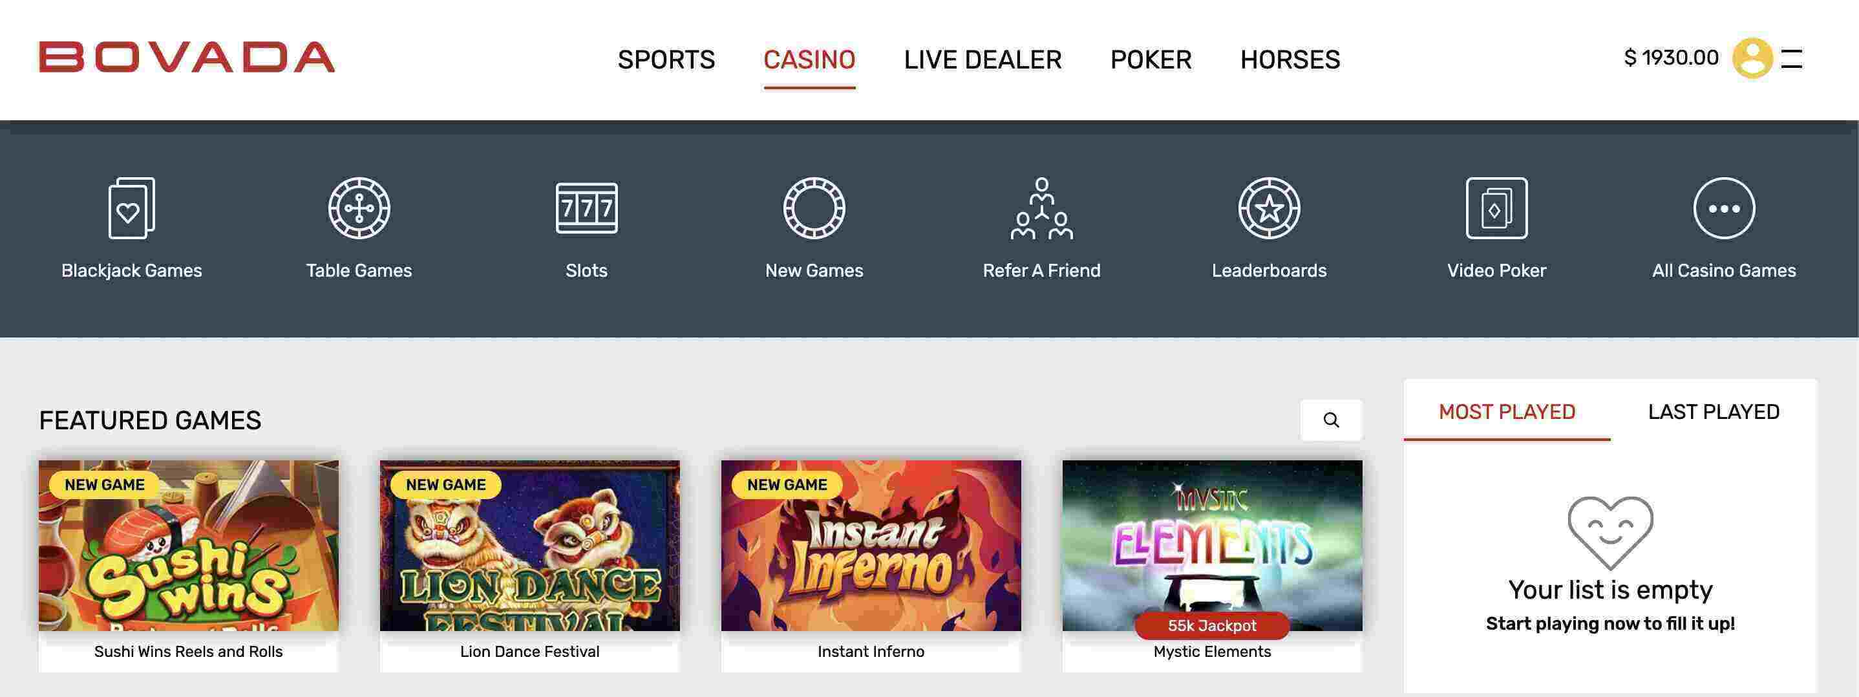
Task: Click the New Games chip icon
Action: [x=814, y=208]
